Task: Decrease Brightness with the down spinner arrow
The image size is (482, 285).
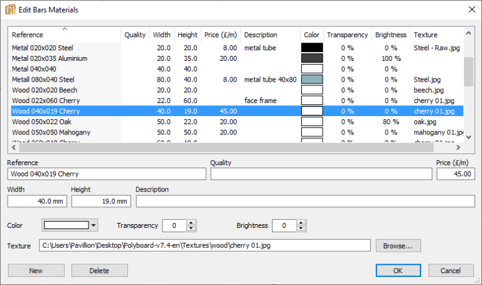Action: coord(301,229)
